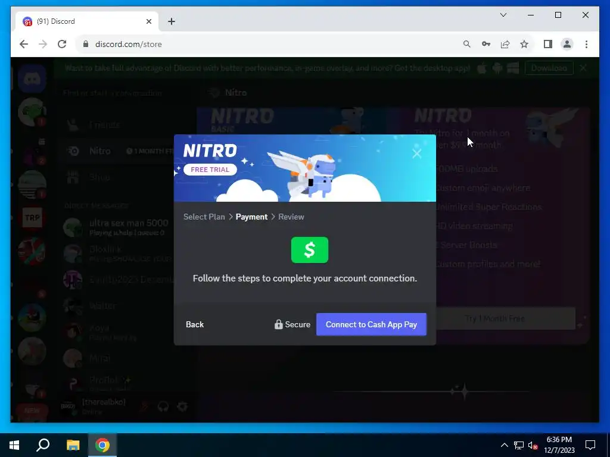Click Connect to Cash App Pay button
Image resolution: width=610 pixels, height=457 pixels.
(371, 324)
